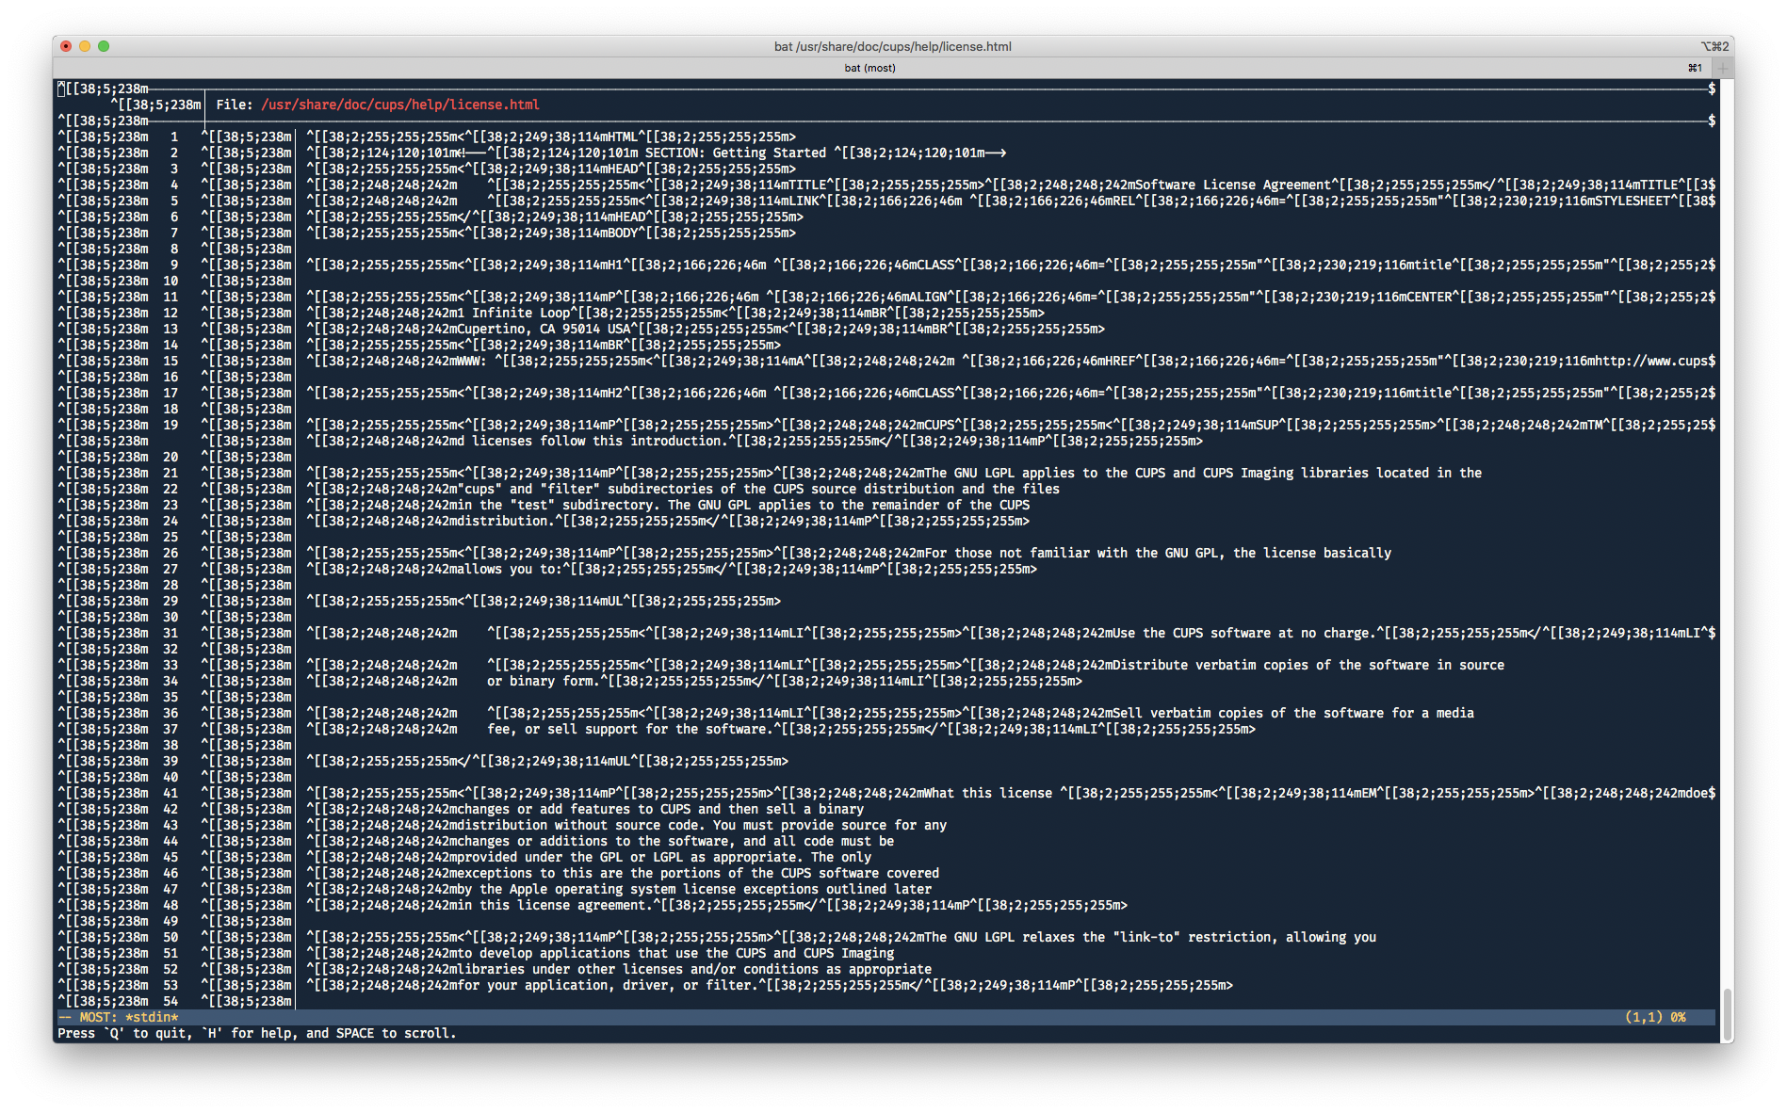Click the yellow minimize traffic light button
This screenshot has width=1787, height=1113.
pos(86,44)
